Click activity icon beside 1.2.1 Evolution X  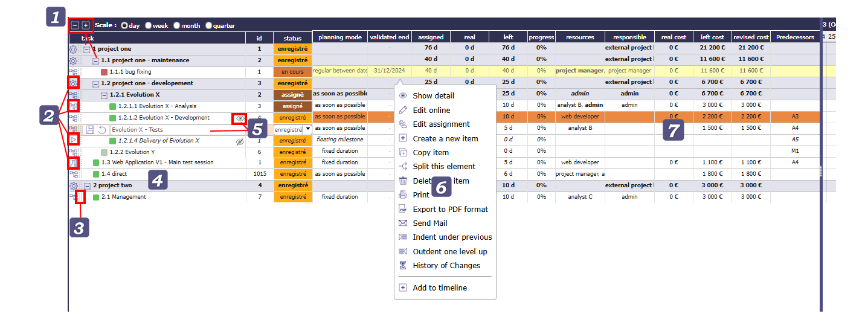(73, 95)
